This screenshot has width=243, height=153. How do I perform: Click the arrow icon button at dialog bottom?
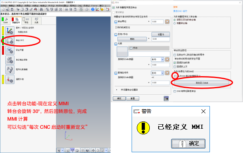(x=166, y=99)
